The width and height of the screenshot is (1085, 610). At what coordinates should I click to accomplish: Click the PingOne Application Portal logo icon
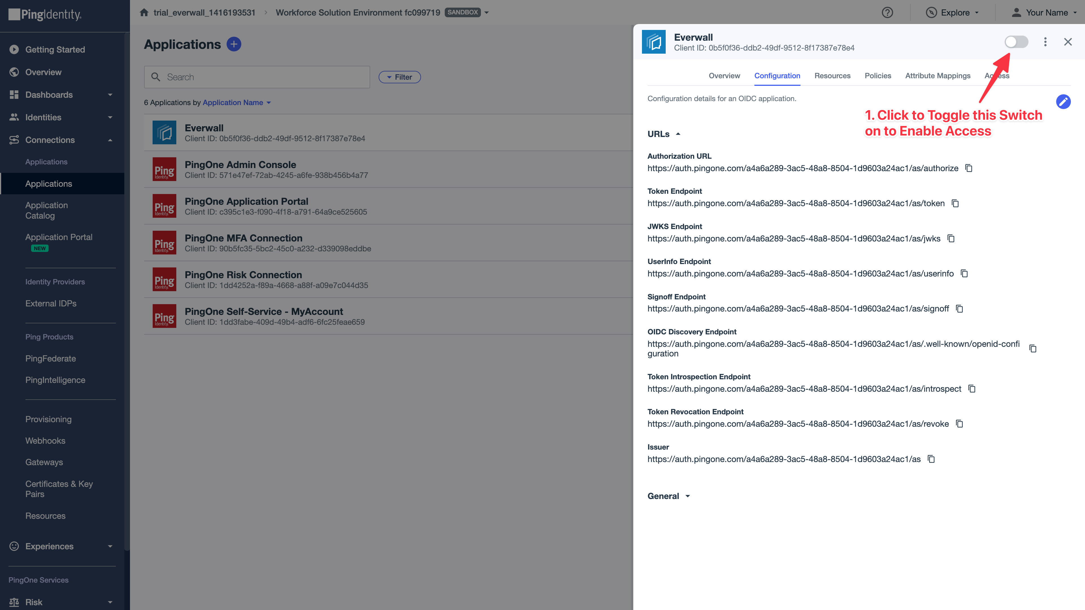pos(164,206)
